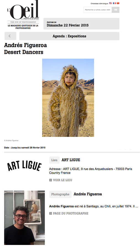Submit search with OK button
The height and width of the screenshot is (248, 140).
point(116,10)
